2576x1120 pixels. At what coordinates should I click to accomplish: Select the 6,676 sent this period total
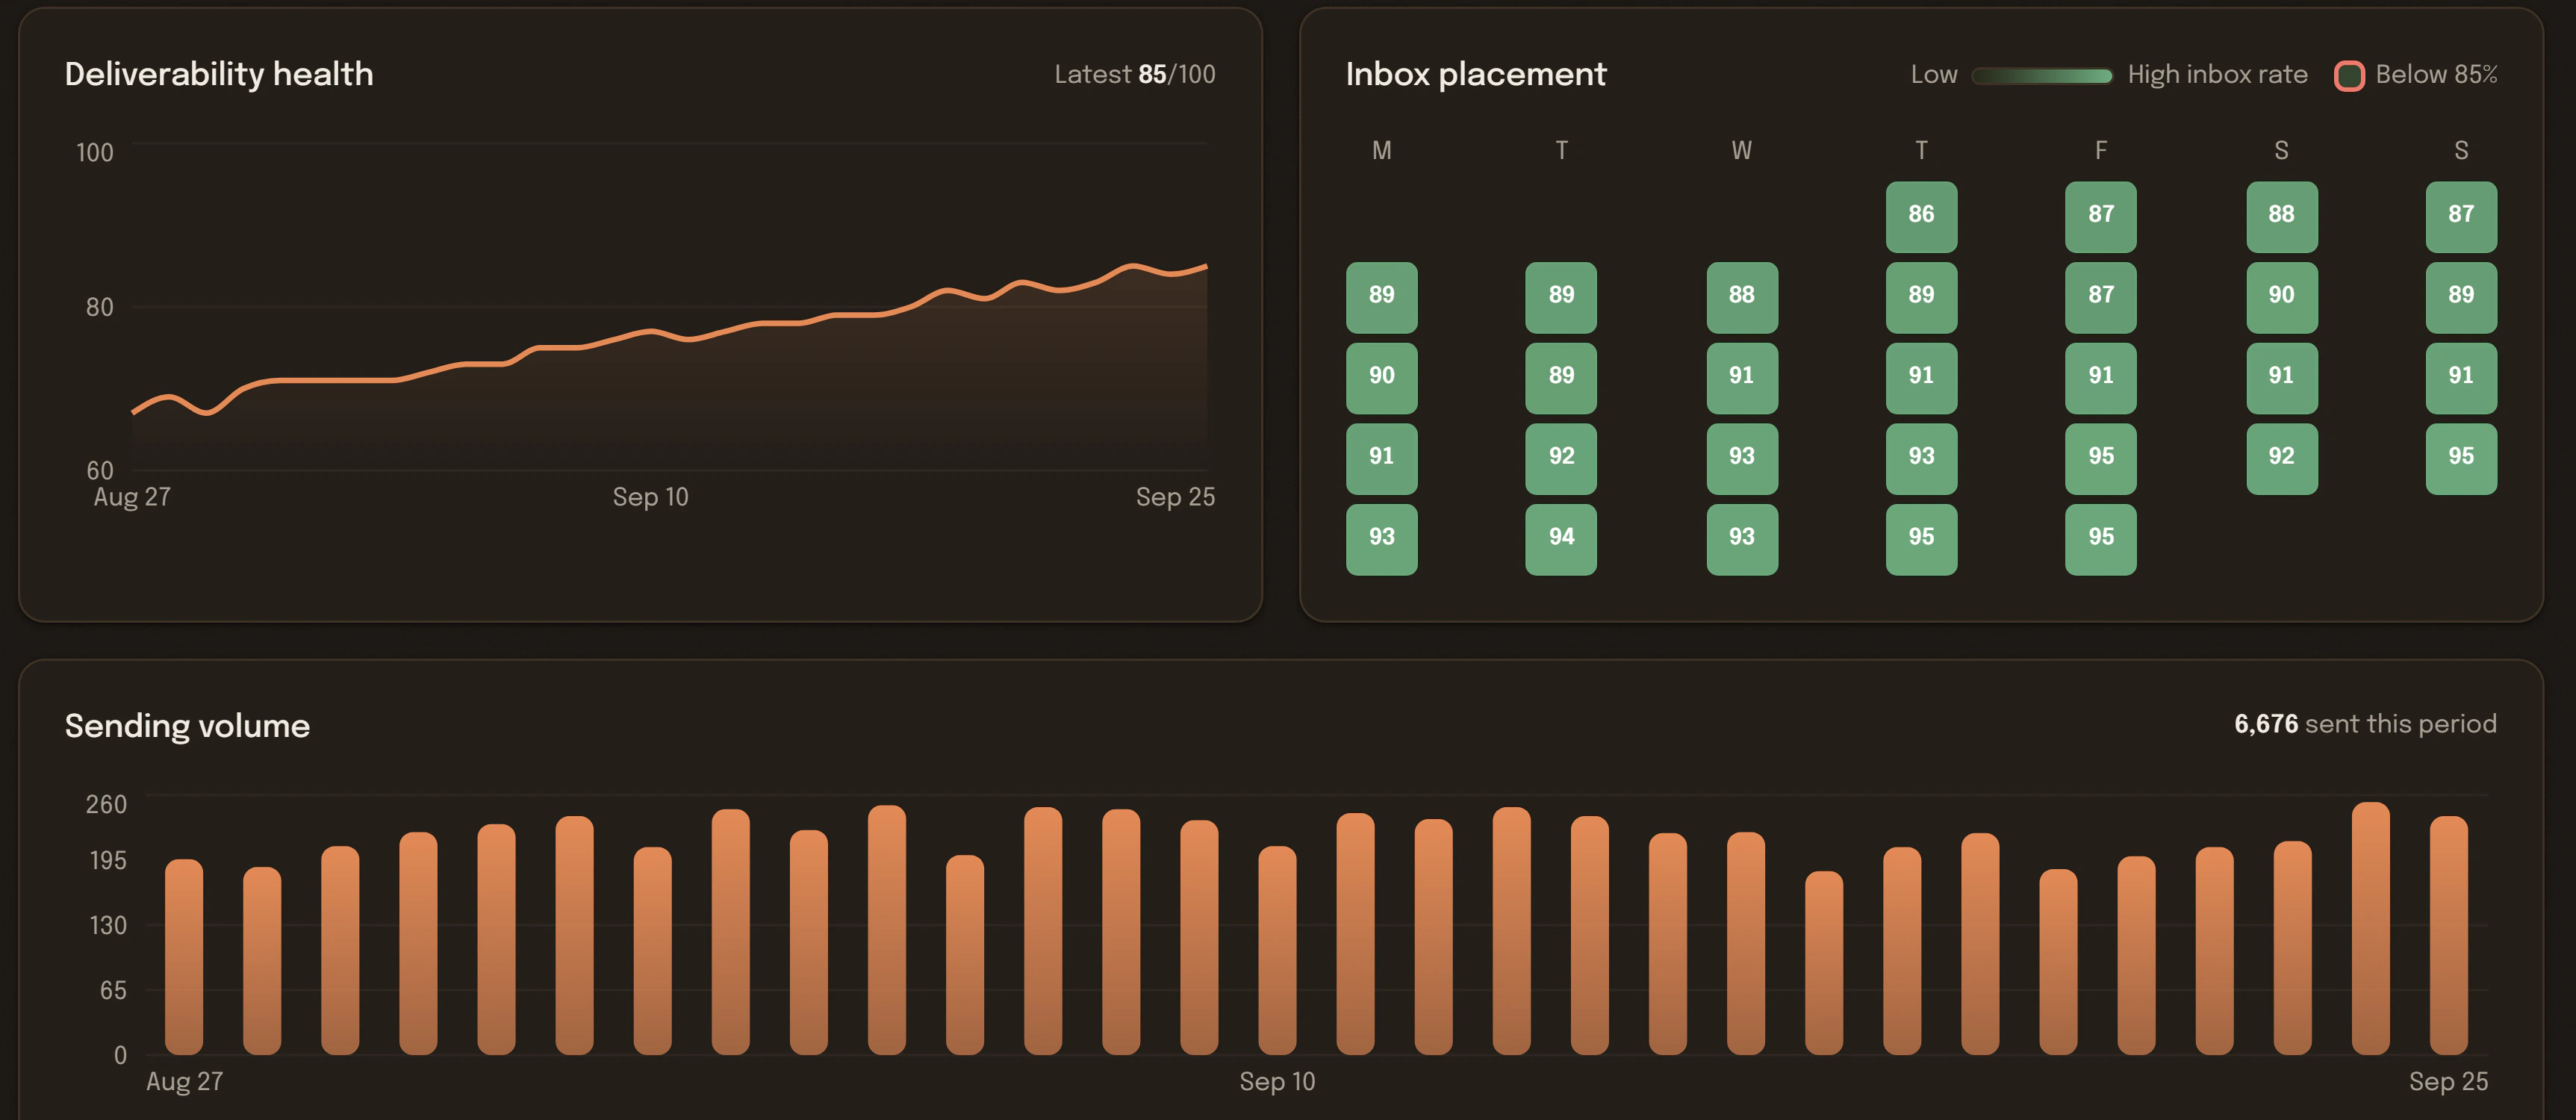point(2365,724)
